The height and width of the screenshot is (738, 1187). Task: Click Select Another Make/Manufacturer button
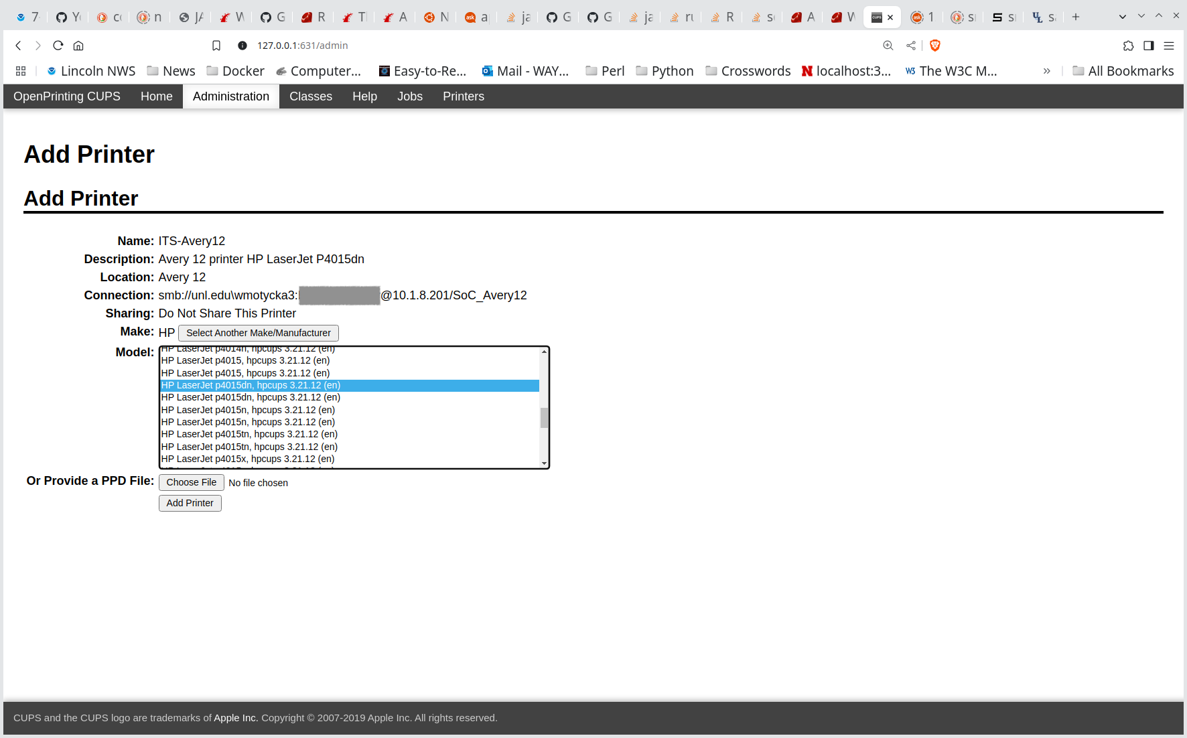tap(258, 333)
